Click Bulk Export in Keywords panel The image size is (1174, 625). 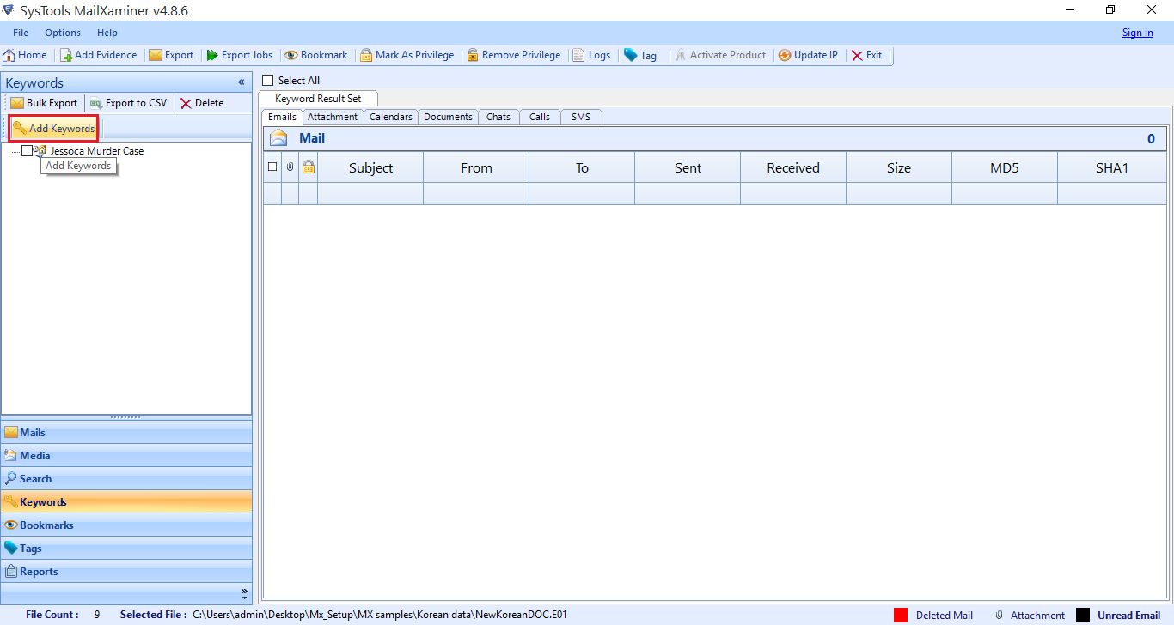[44, 103]
